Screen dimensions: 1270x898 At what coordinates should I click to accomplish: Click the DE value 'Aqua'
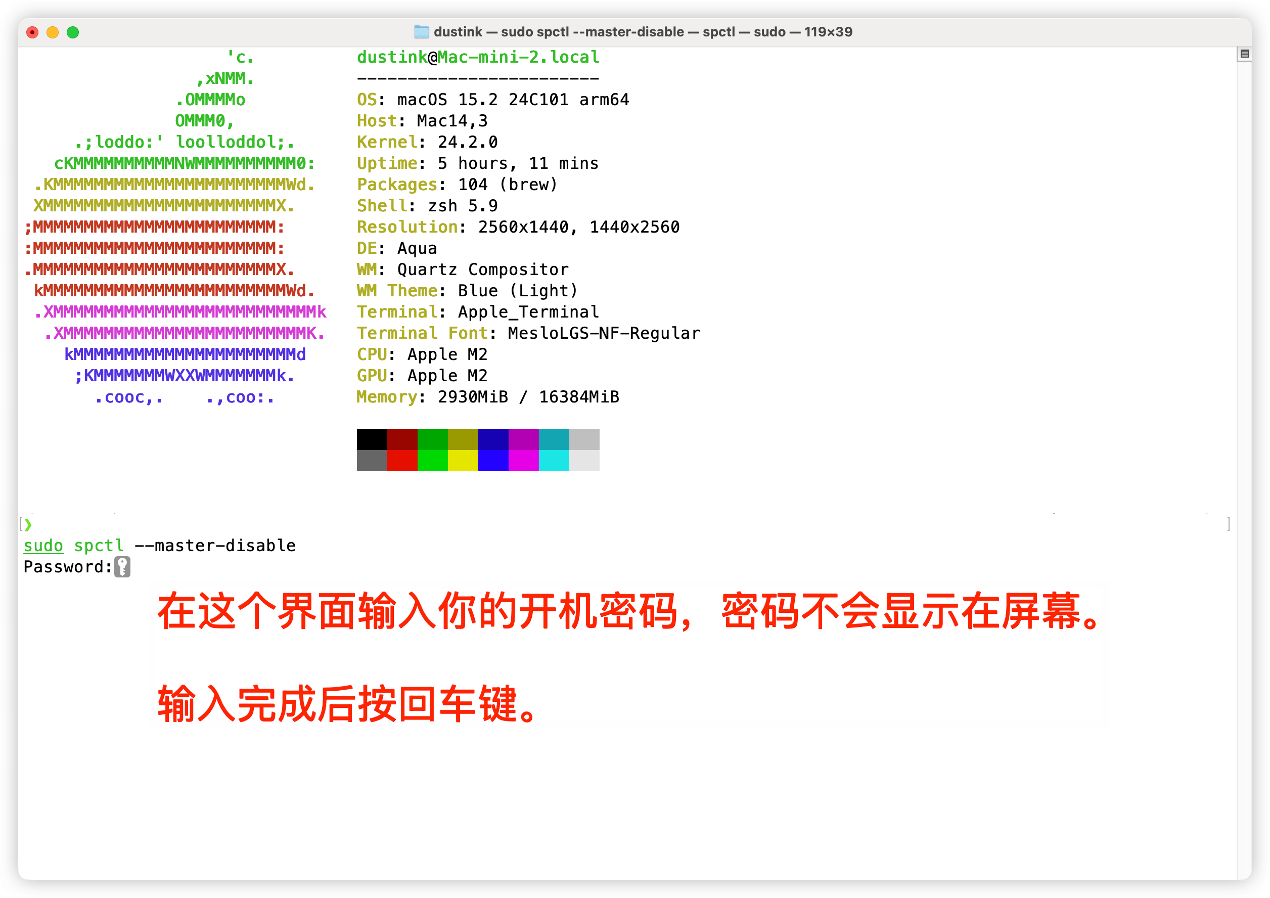[417, 248]
